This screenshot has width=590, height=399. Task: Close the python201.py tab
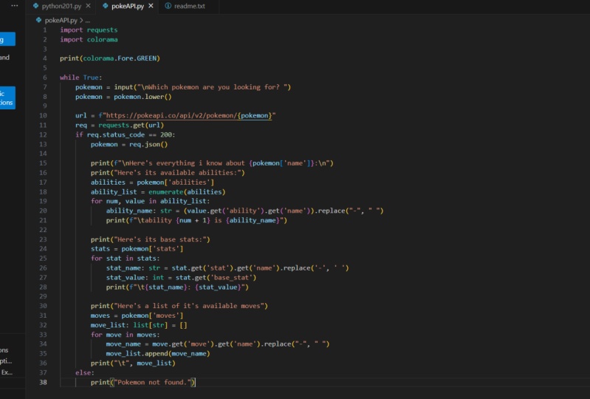[88, 6]
